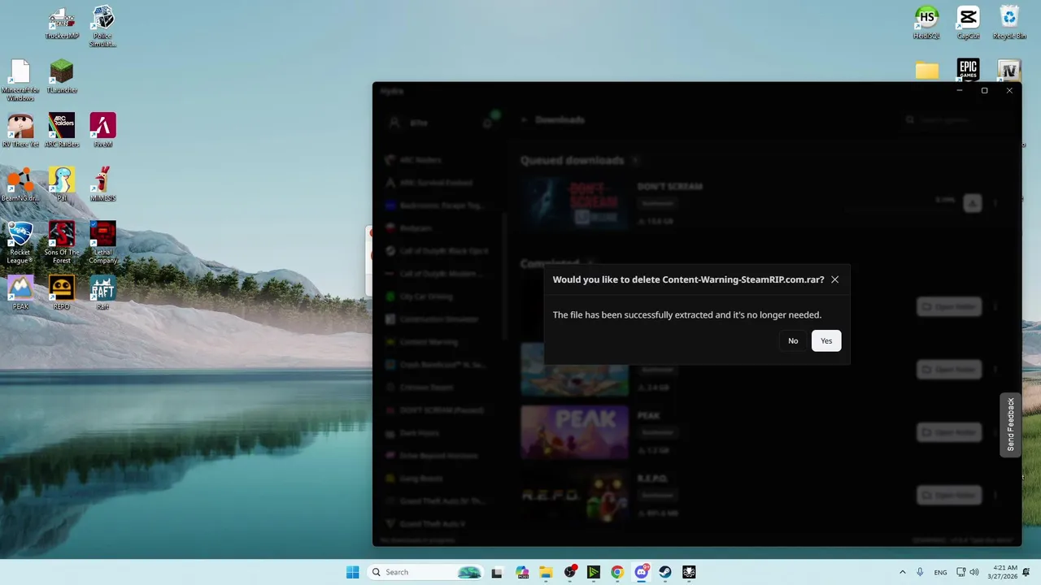Click the microphone tray icon
This screenshot has width=1041, height=585.
pos(920,572)
